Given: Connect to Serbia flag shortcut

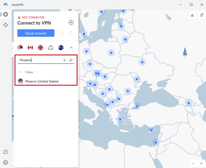Looking at the screenshot, I should point(20,48).
